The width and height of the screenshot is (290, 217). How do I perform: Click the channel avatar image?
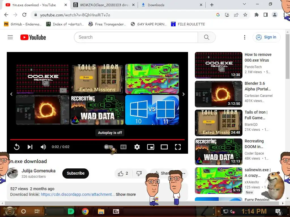pyautogui.click(x=12, y=173)
